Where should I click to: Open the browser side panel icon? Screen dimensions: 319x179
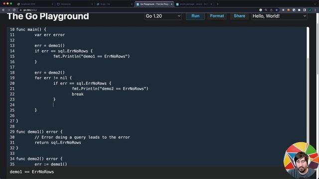click(305, 10)
